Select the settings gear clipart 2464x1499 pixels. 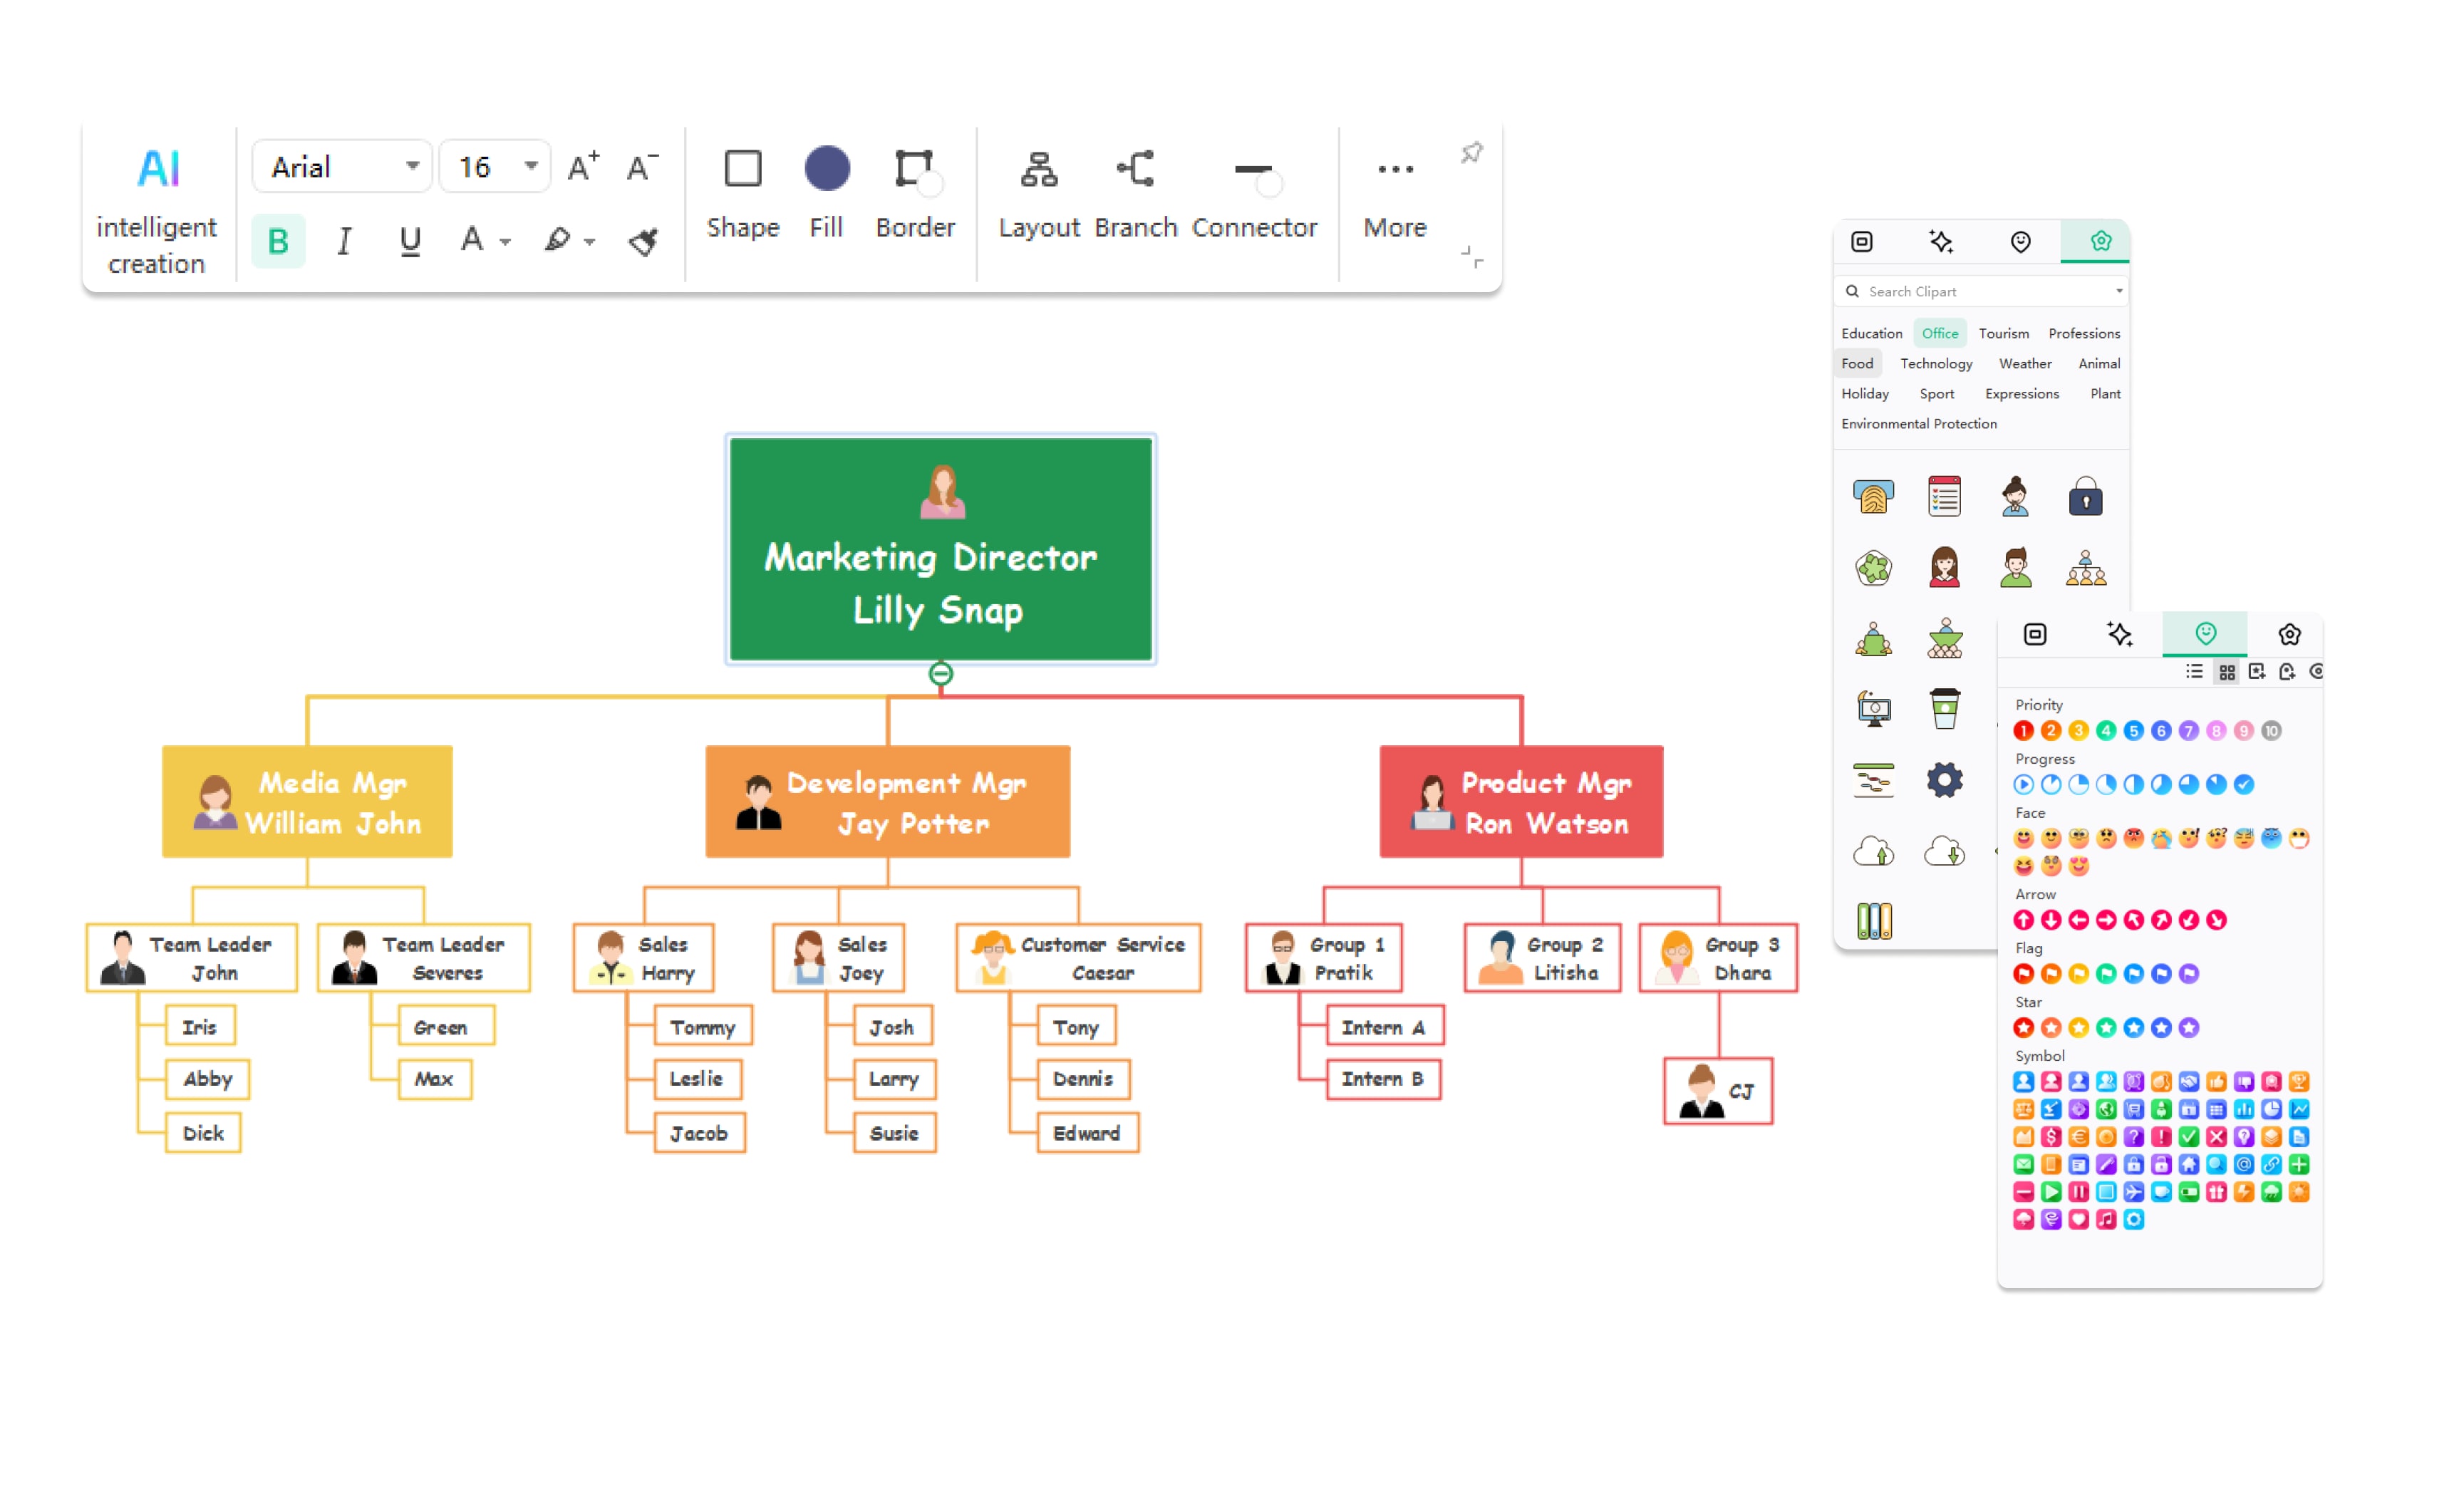pos(1944,780)
